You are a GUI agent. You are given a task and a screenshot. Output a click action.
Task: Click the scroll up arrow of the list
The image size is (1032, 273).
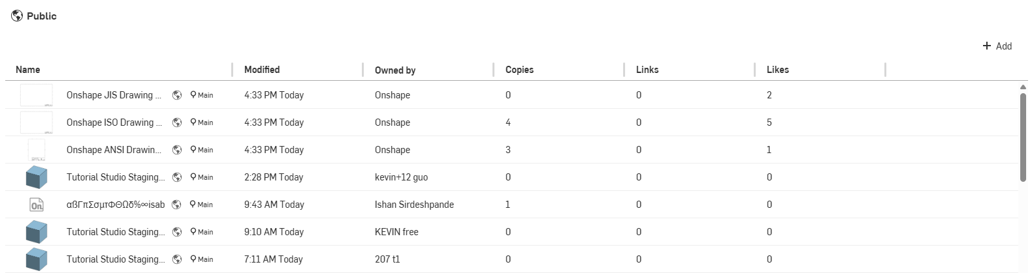[1023, 87]
